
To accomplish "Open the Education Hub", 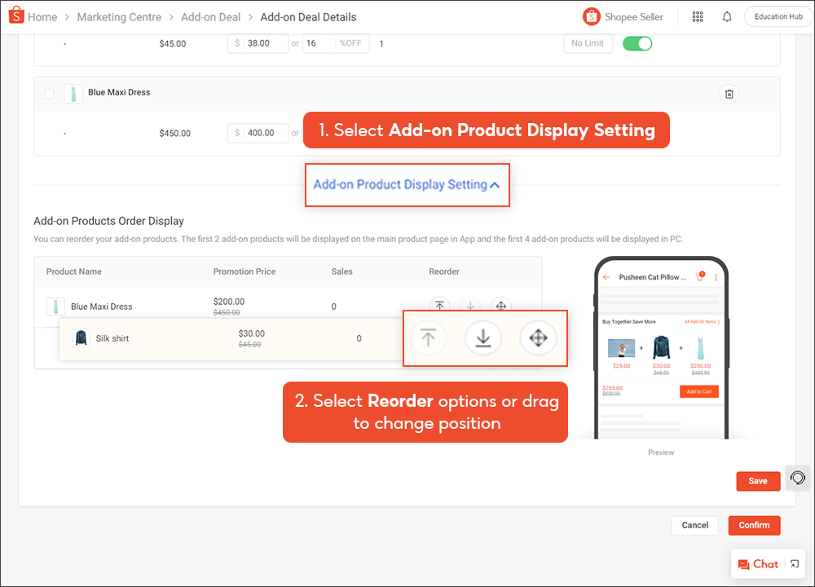I will coord(777,15).
